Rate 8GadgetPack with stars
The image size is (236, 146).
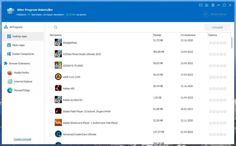pyautogui.click(x=218, y=43)
